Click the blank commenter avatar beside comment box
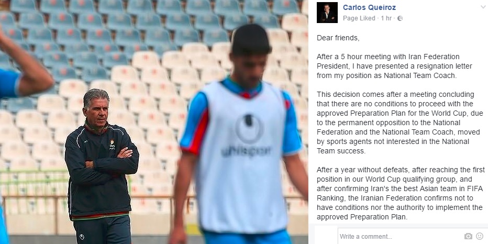The width and height of the screenshot is (488, 244). 326,236
